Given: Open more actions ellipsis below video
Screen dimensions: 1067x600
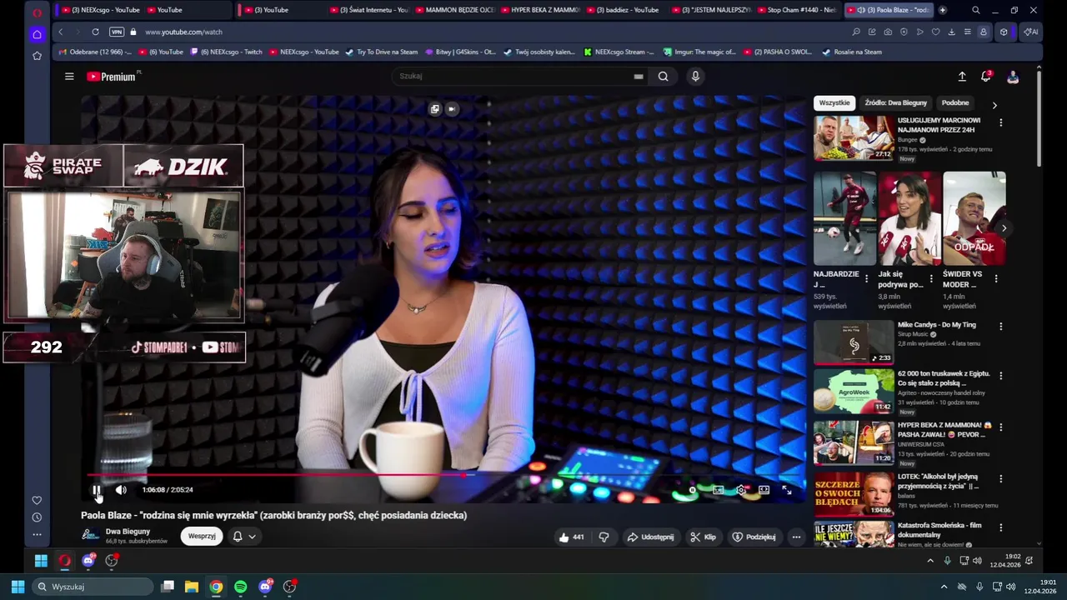Looking at the screenshot, I should pyautogui.click(x=796, y=537).
